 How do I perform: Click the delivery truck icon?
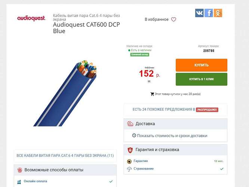pyautogui.click(x=130, y=124)
